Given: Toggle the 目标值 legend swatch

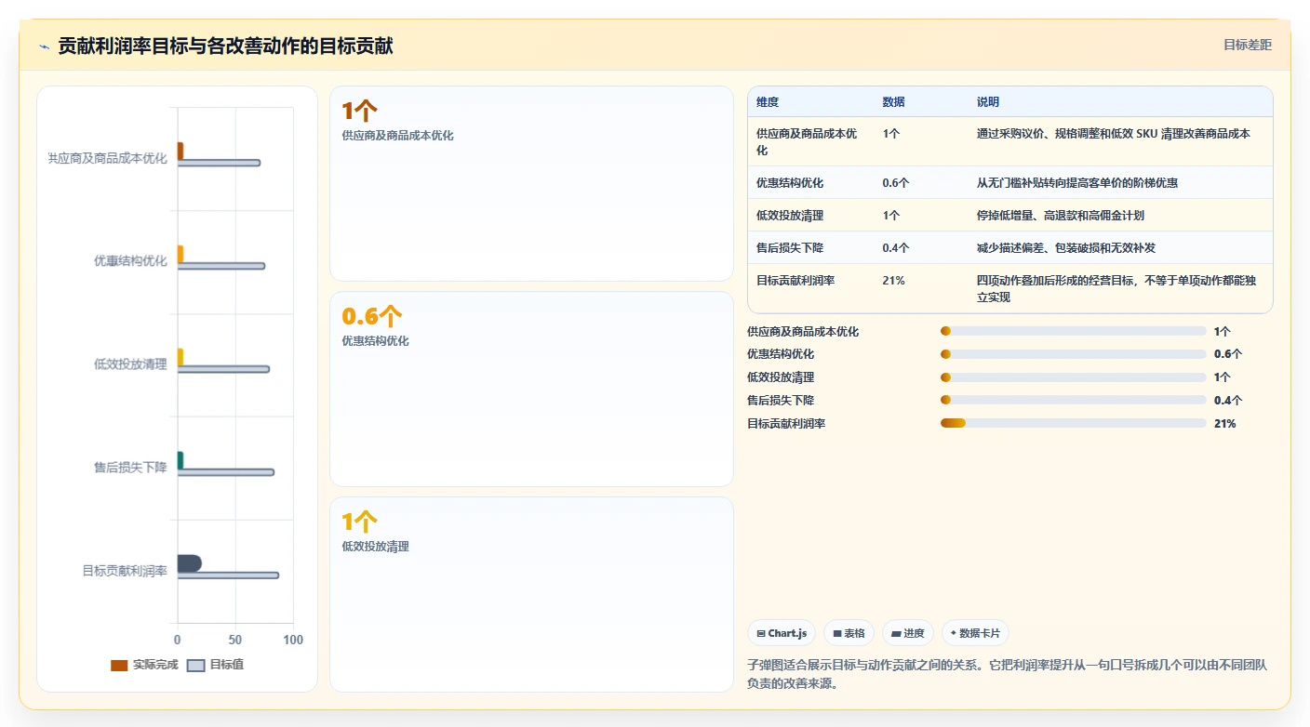Looking at the screenshot, I should (x=195, y=665).
